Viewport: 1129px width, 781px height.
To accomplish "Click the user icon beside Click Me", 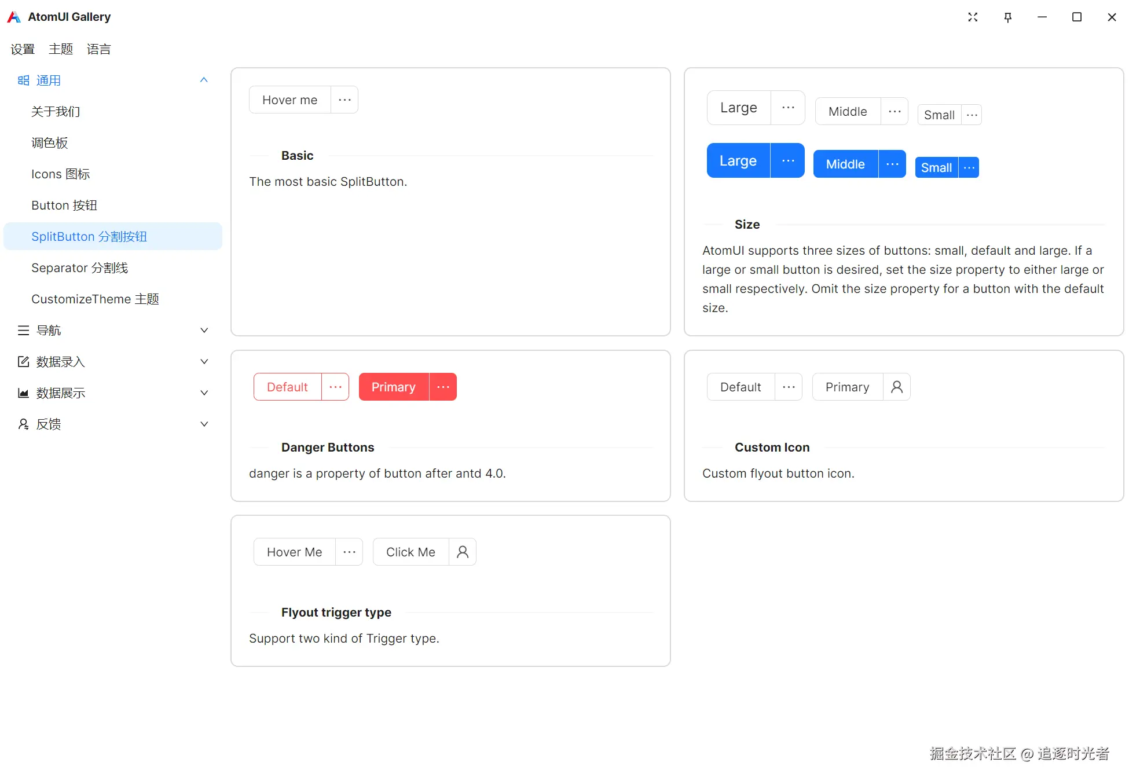I will tap(462, 552).
